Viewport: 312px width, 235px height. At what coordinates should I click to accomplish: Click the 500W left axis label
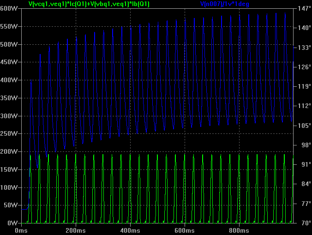pos(9,44)
